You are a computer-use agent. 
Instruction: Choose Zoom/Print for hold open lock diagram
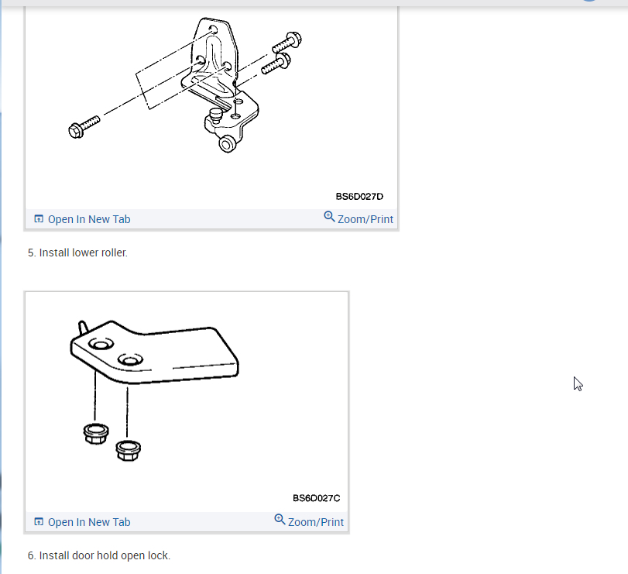[x=316, y=522]
